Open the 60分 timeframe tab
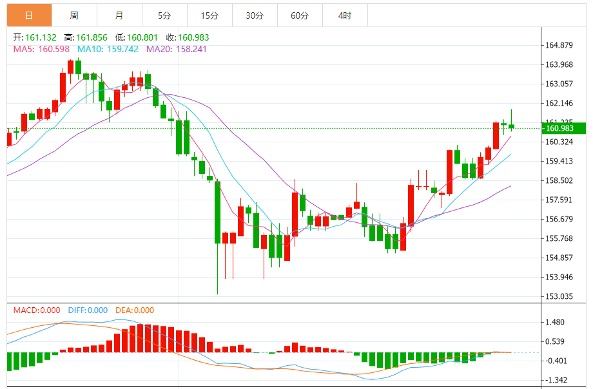This screenshot has width=593, height=389. coord(300,15)
